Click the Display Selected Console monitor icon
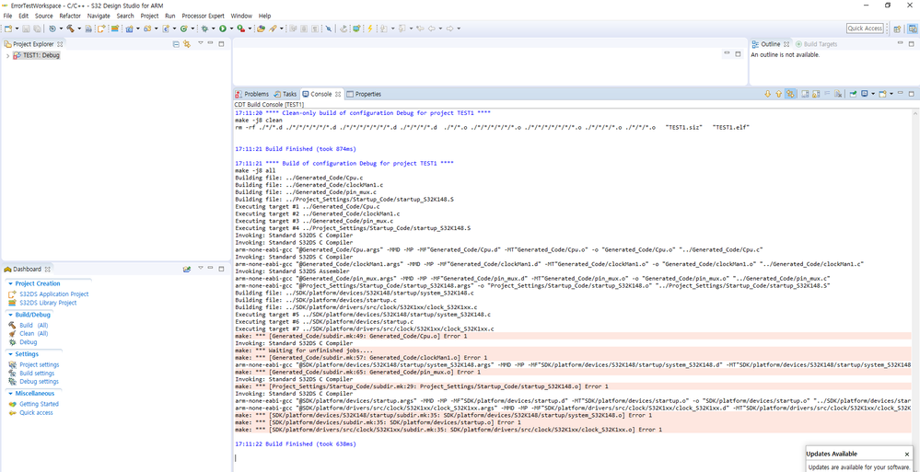 coord(864,93)
